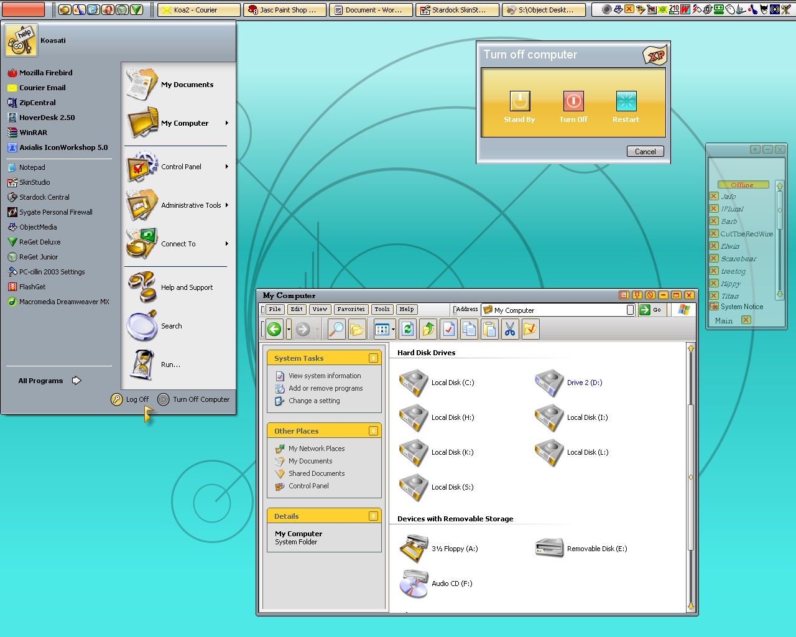Click the My Computer window scrollbar up arrow
Image resolution: width=796 pixels, height=637 pixels.
[x=690, y=348]
